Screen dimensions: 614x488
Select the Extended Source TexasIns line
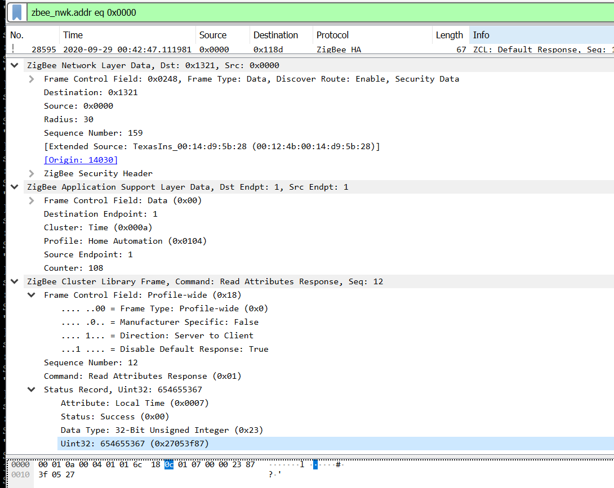pos(212,146)
